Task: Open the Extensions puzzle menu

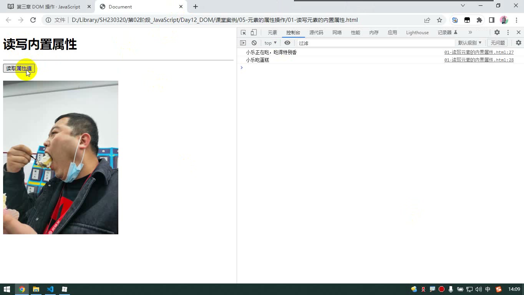Action: coord(479,20)
